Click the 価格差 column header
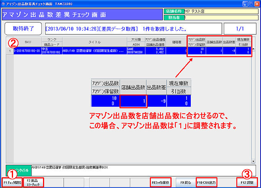 (x=176, y=42)
